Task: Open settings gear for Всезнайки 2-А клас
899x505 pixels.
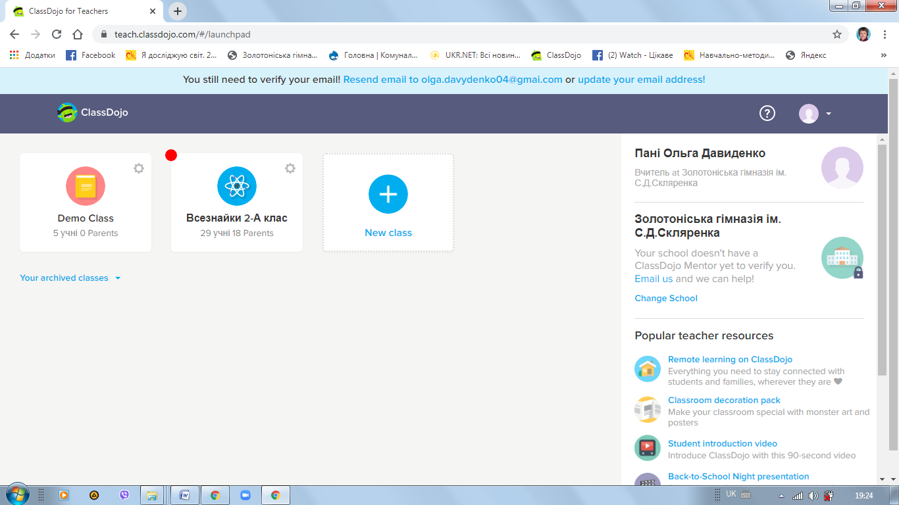Action: [x=290, y=168]
